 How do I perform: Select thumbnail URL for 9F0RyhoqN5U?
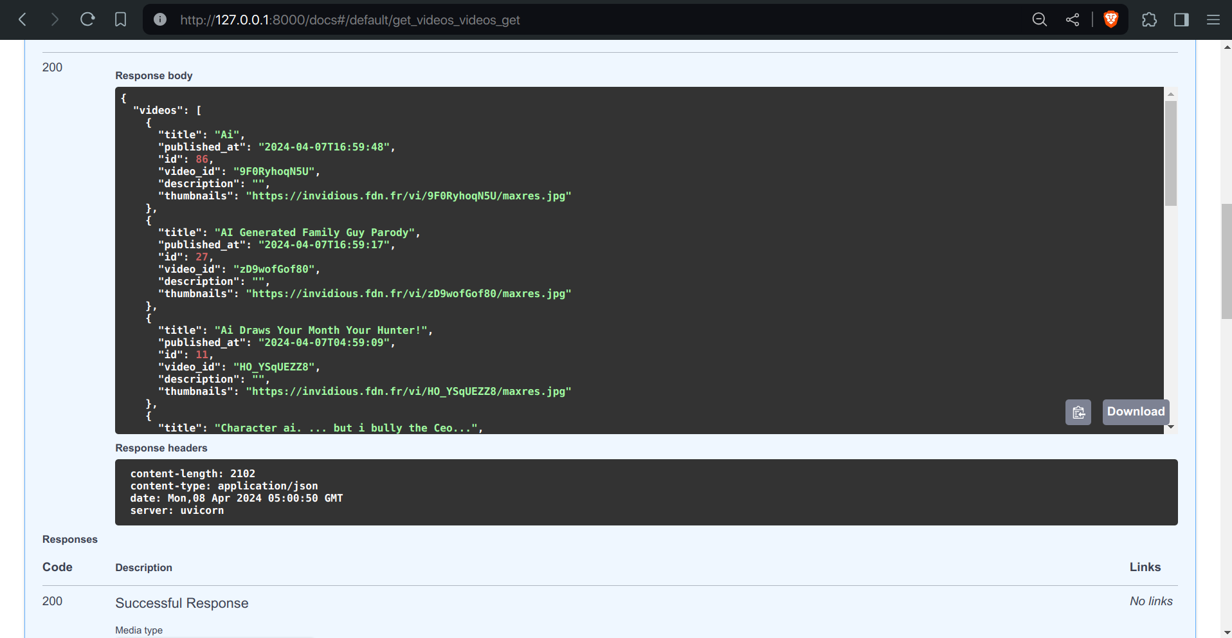(x=409, y=196)
